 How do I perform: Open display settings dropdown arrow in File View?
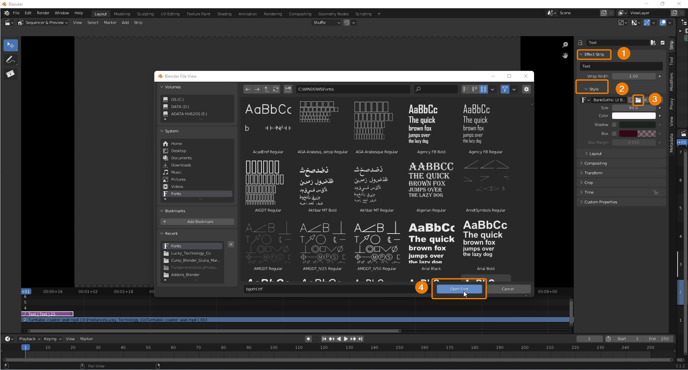coord(493,89)
